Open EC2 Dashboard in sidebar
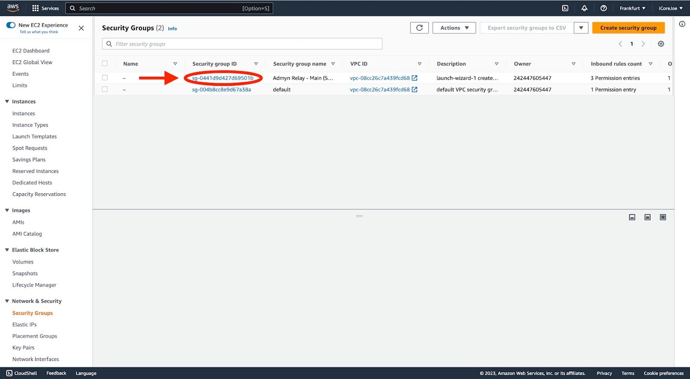 (31, 50)
